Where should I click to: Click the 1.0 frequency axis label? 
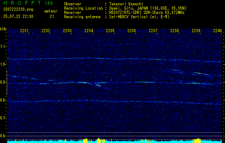tap(3, 65)
